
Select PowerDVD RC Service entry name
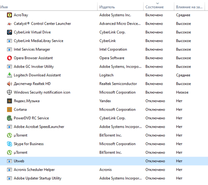pos(31,118)
